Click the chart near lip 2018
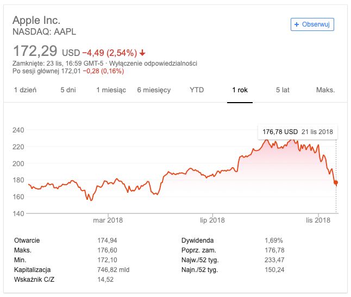351x297 pixels. [x=212, y=174]
